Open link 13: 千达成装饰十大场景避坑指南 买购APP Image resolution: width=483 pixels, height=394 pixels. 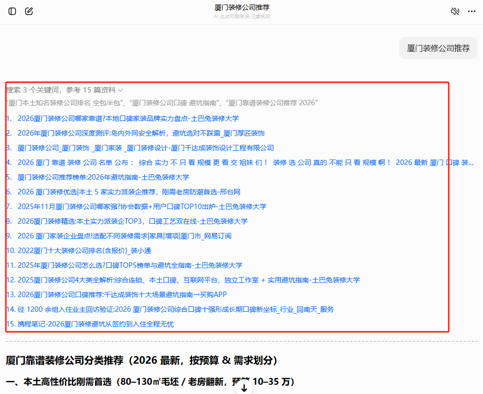[x=122, y=295]
